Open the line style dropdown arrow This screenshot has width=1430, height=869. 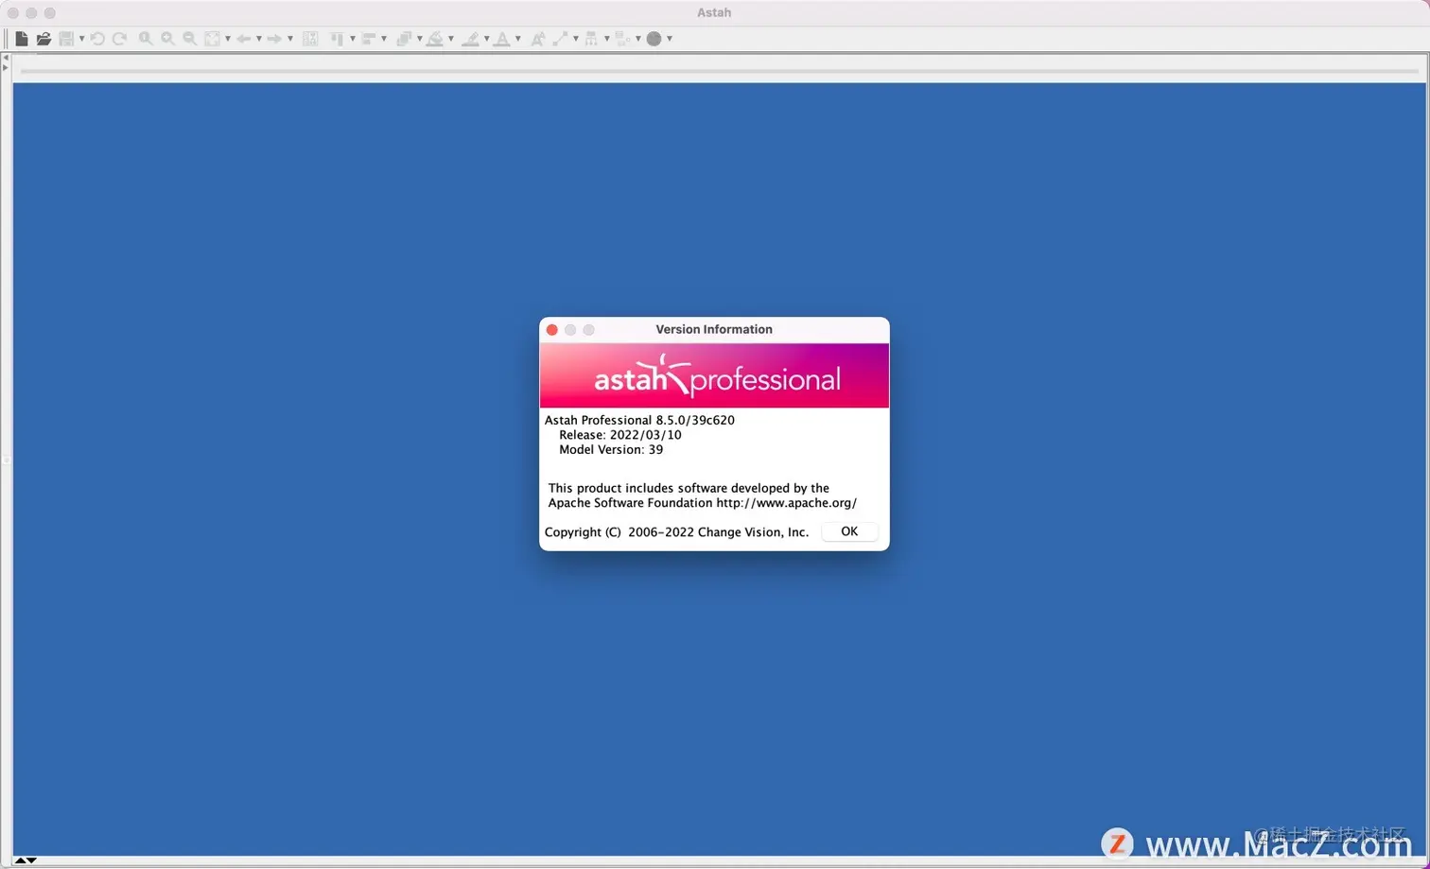pyautogui.click(x=576, y=39)
